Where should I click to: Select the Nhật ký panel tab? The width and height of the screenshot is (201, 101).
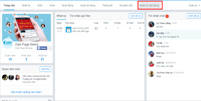[x=61, y=16]
